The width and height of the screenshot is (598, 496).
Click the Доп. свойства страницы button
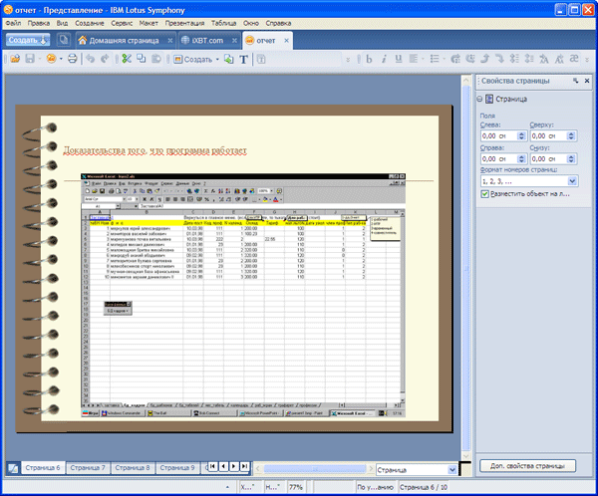(527, 466)
